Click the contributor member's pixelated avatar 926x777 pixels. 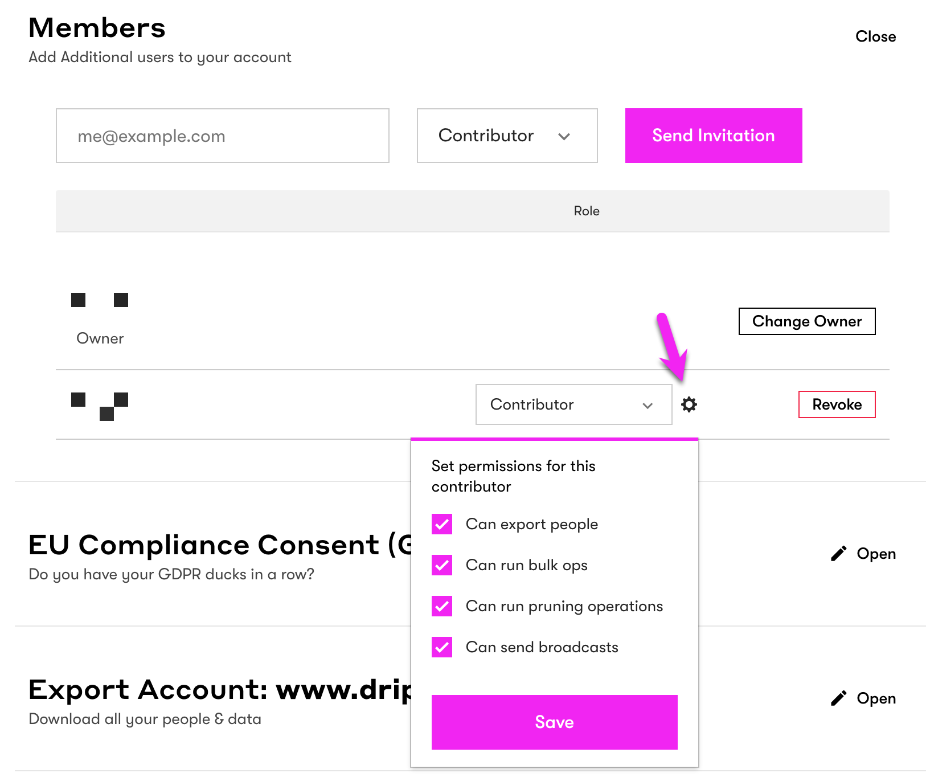[100, 406]
